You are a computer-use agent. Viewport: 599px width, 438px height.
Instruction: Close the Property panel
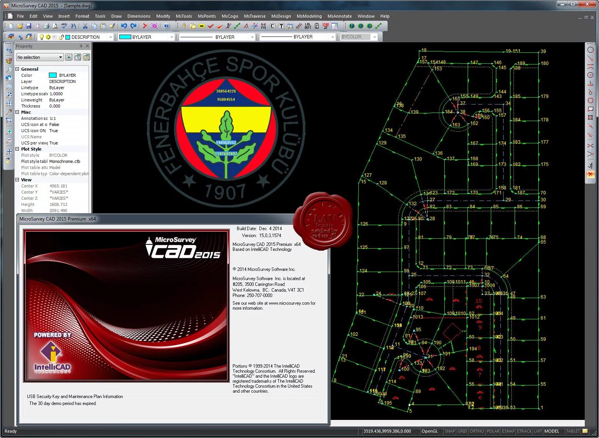coord(87,46)
